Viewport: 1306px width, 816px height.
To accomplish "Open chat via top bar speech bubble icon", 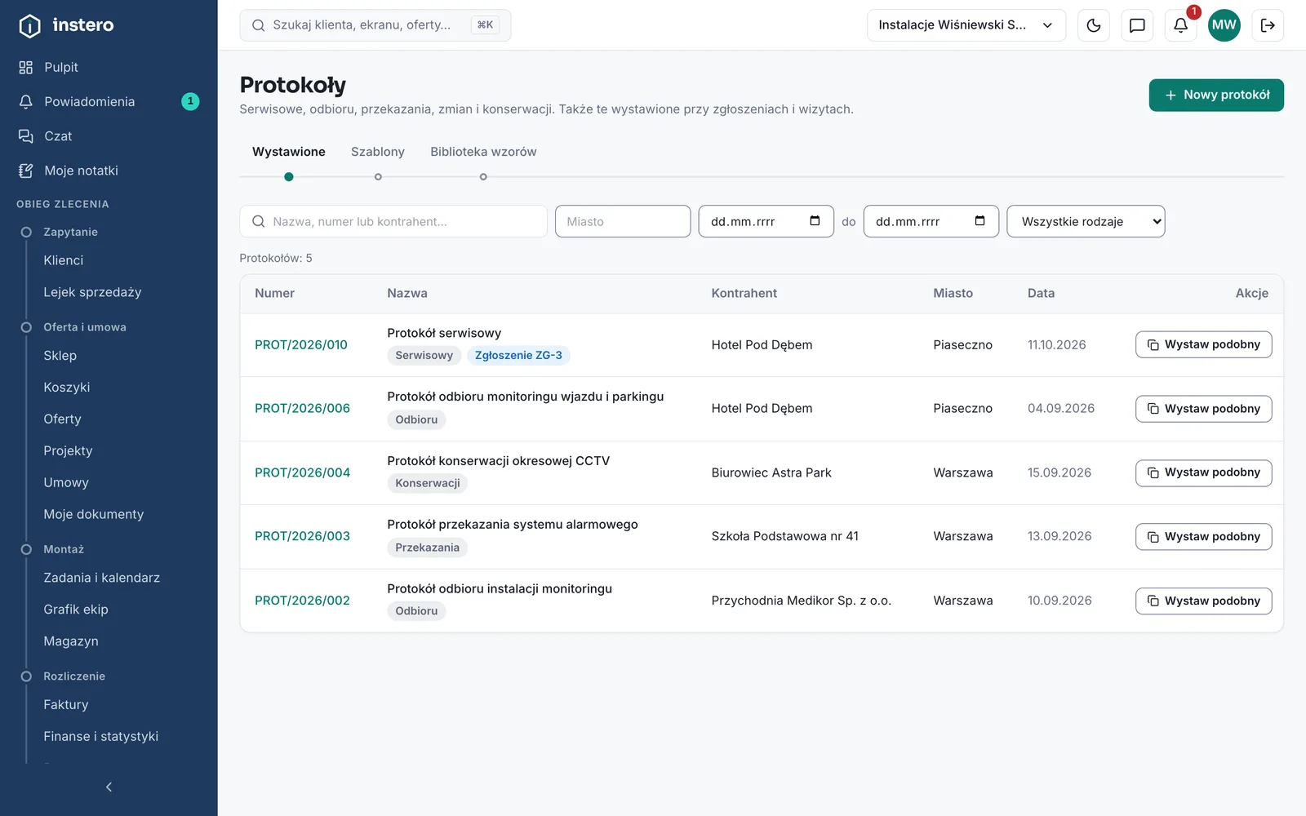I will 1137,25.
